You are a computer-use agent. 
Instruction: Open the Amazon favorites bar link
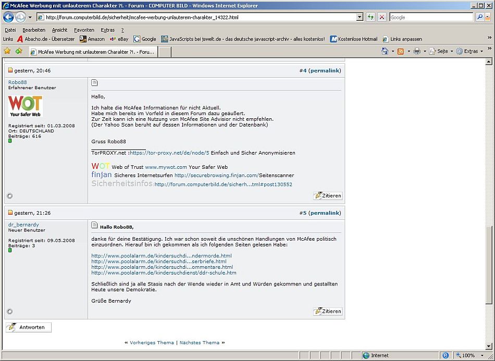point(92,39)
